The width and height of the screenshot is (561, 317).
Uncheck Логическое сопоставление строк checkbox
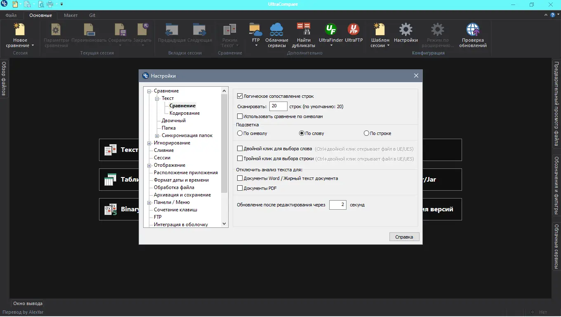(x=240, y=96)
